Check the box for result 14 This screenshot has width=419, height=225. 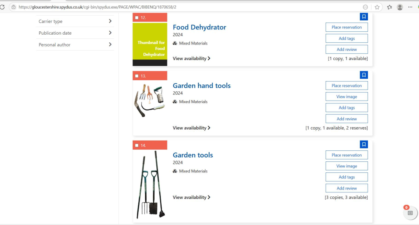[137, 146]
